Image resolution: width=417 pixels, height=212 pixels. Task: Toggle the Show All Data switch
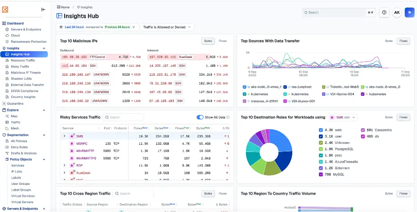click(x=200, y=117)
